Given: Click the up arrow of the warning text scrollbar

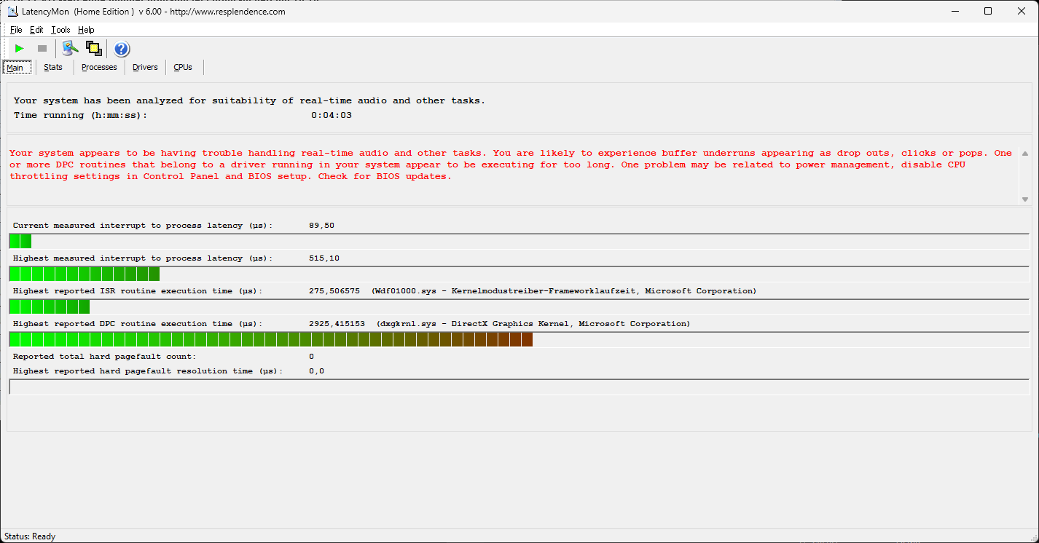Looking at the screenshot, I should click(x=1025, y=154).
